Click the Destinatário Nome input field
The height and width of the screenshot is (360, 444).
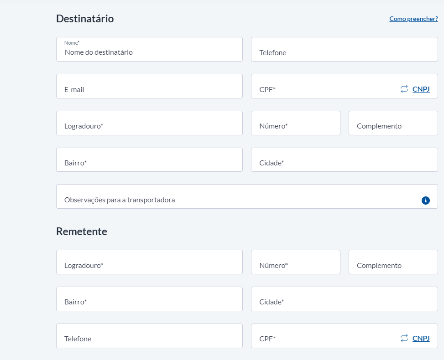click(x=149, y=49)
